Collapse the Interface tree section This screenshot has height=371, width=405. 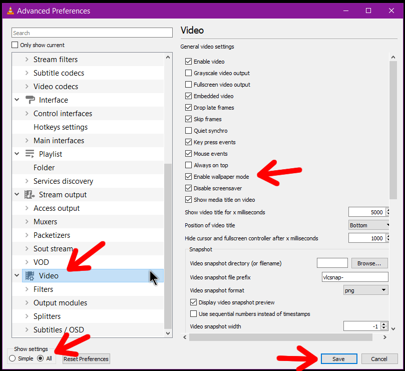point(17,100)
